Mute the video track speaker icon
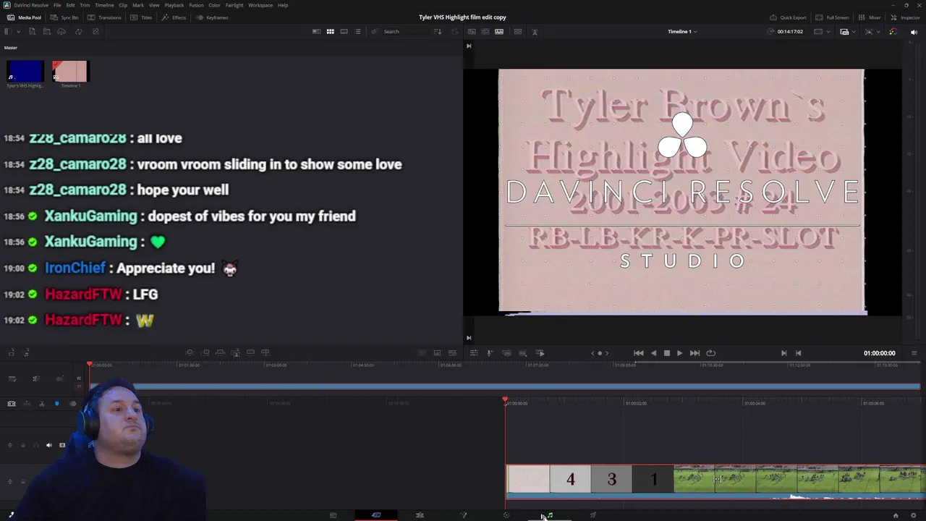 (x=49, y=445)
